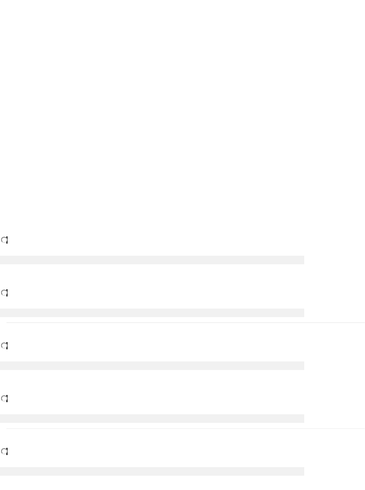Click gray bar beneath the last radio button
This screenshot has width=365, height=490.
point(152,471)
